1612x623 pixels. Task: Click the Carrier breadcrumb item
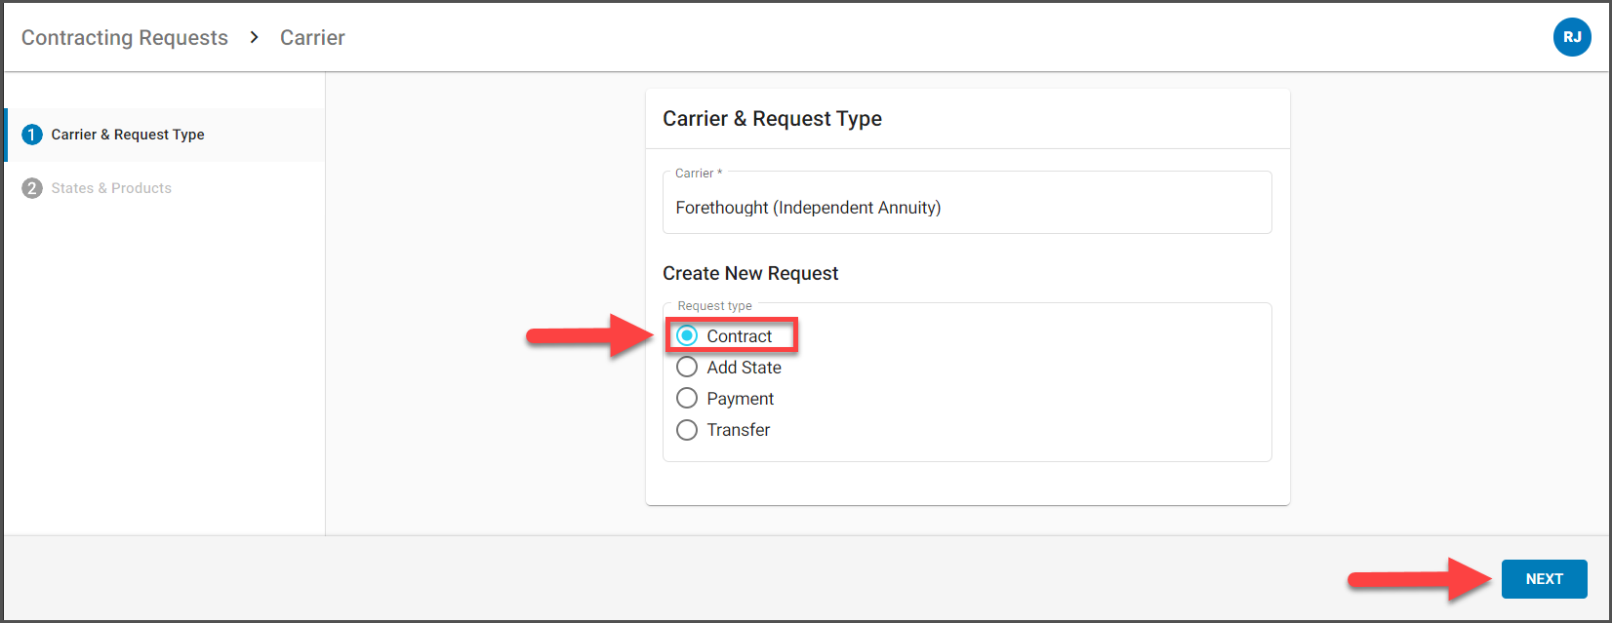click(312, 37)
